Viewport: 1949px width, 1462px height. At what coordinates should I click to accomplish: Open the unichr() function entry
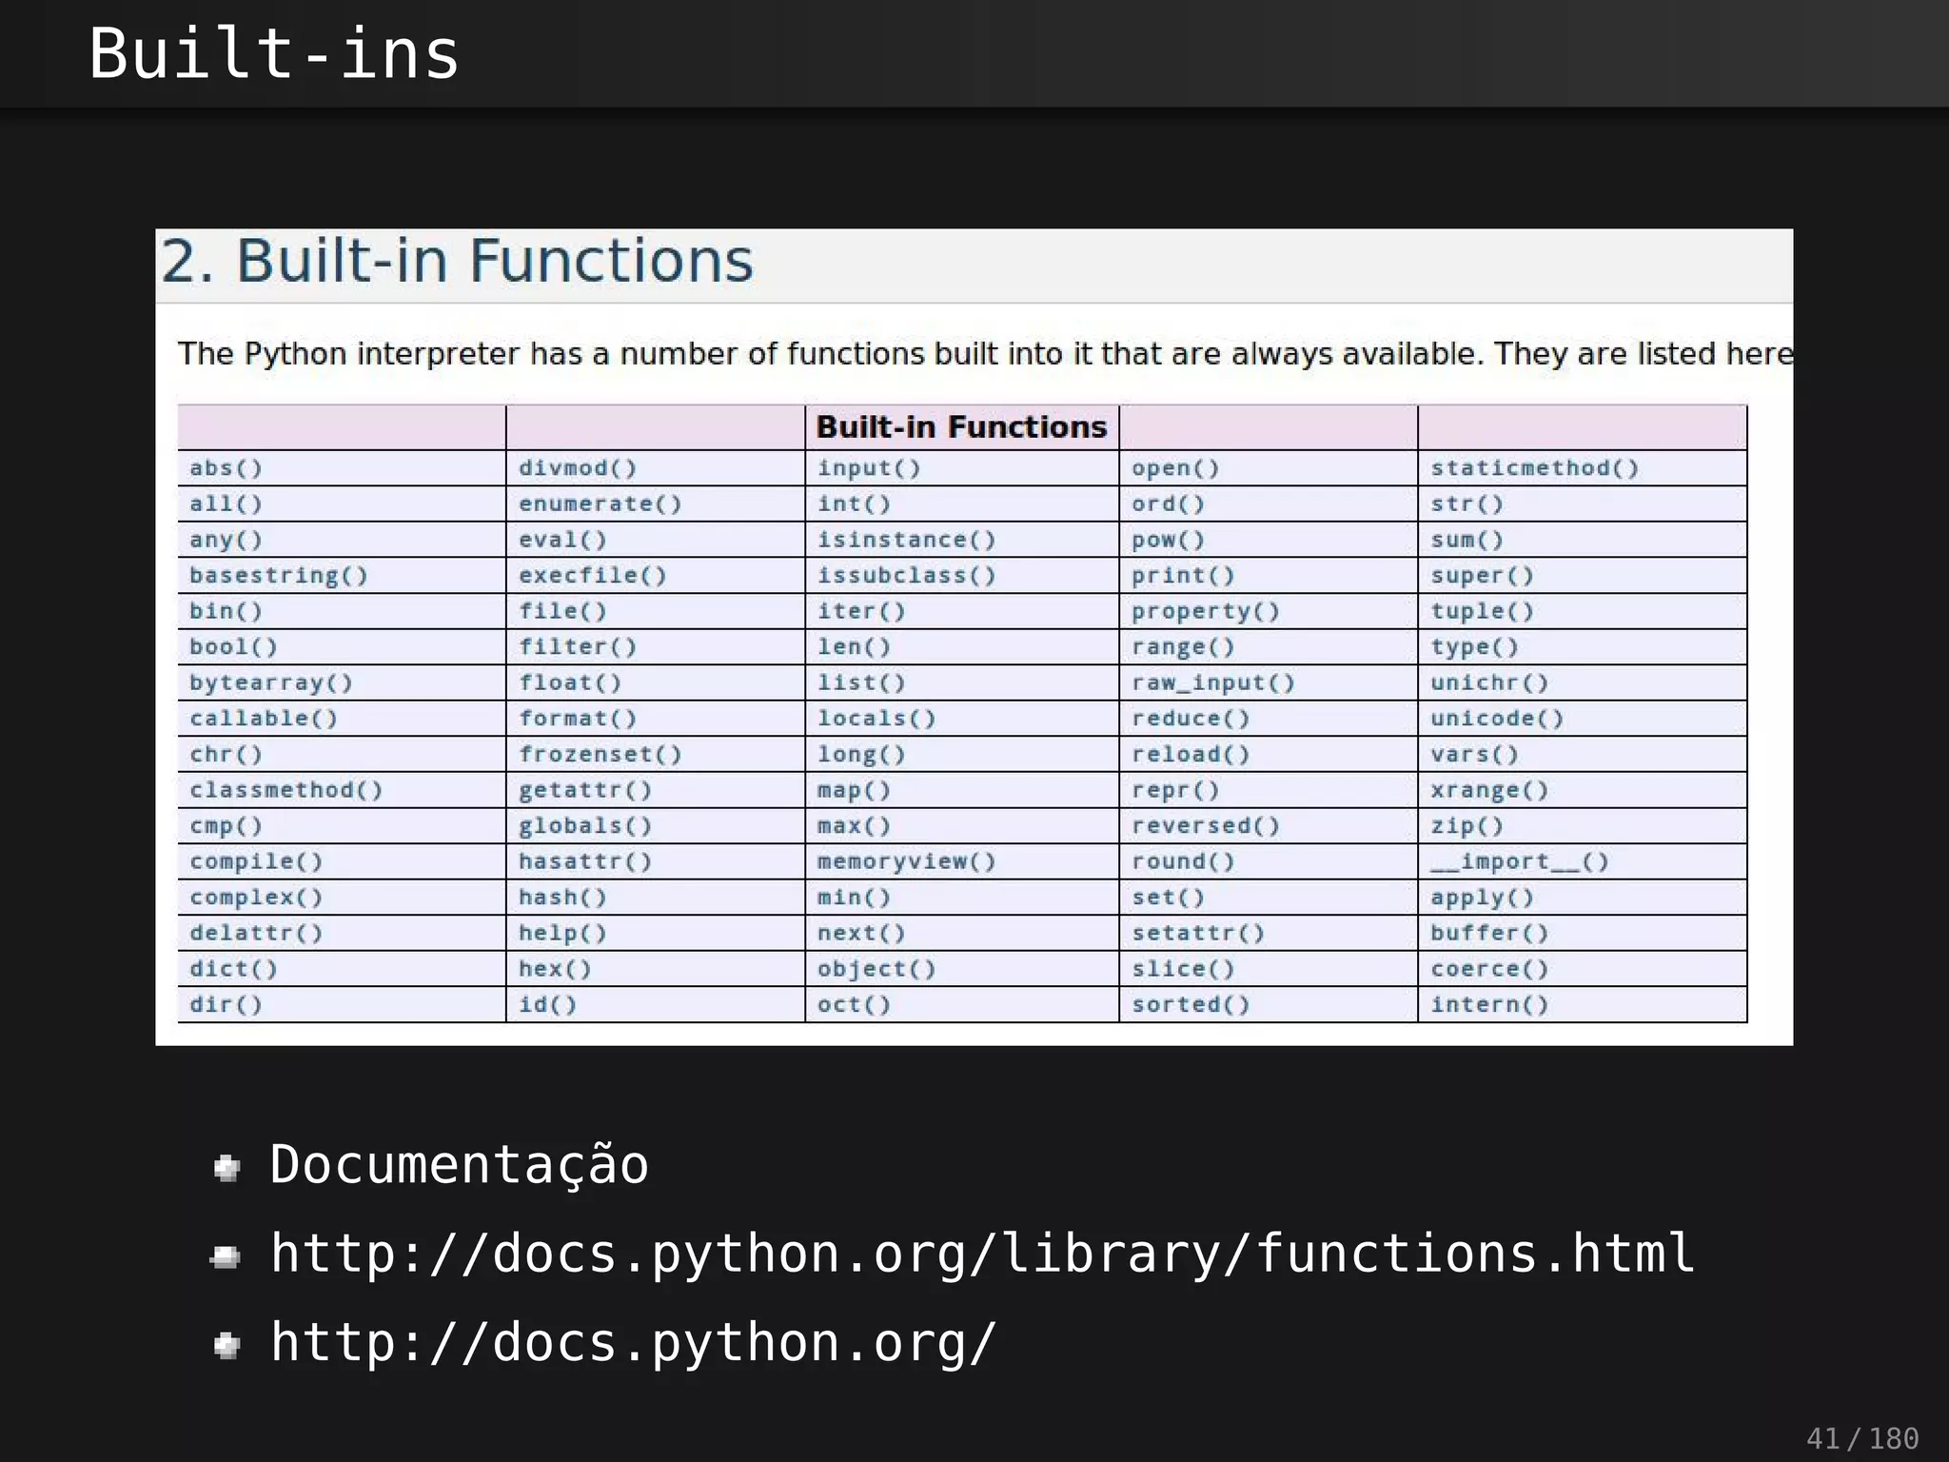(1489, 682)
